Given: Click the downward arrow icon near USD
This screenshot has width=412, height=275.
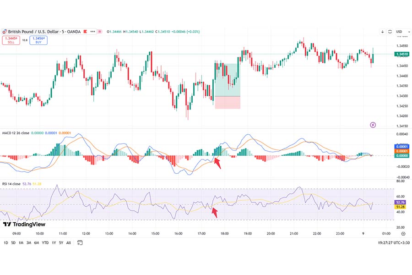Looking at the screenshot, I should tap(383, 32).
